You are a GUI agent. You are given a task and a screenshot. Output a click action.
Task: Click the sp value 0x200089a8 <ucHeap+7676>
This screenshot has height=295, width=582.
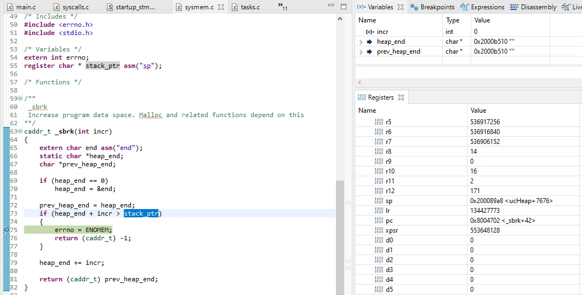tap(511, 201)
